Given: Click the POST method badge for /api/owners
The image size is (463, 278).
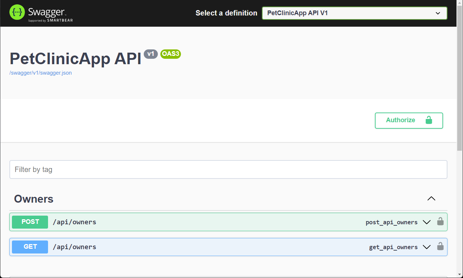Looking at the screenshot, I should click(30, 222).
